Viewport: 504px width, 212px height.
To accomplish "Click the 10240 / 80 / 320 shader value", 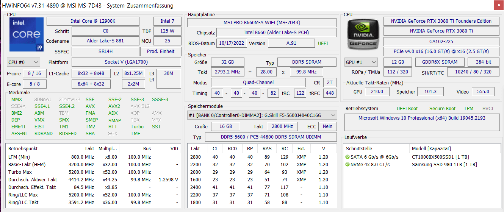I will [473, 72].
